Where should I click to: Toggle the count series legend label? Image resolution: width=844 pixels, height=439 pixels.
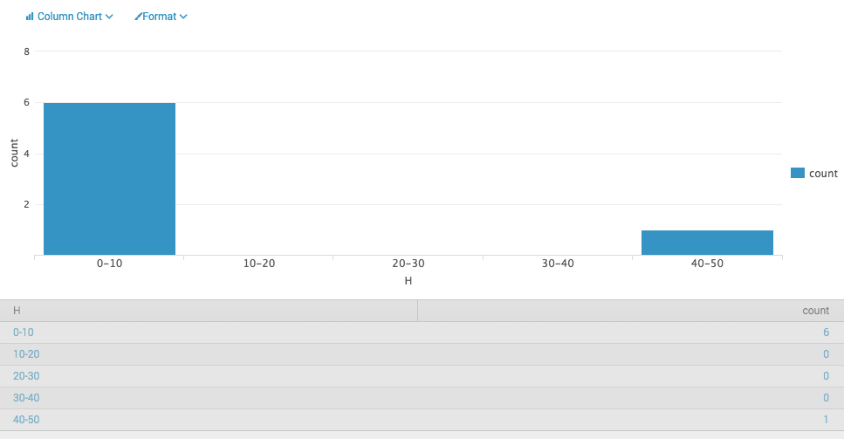pyautogui.click(x=823, y=173)
